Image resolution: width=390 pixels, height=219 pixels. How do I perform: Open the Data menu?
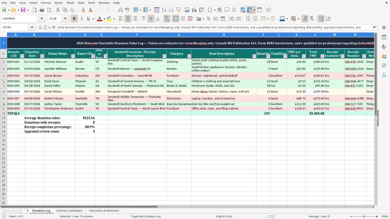[x=81, y=3]
